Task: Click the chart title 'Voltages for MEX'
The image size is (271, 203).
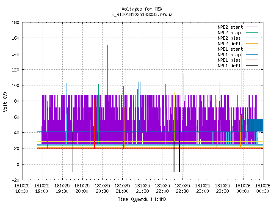Action: (x=142, y=9)
